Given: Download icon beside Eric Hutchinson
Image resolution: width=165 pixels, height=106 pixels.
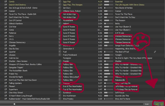Looking at the screenshot, I should (x=60, y=96).
